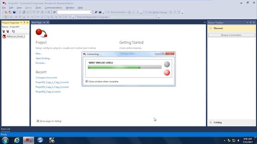Click the Save disk icon in toolbar
This screenshot has height=144, width=257.
14,12
